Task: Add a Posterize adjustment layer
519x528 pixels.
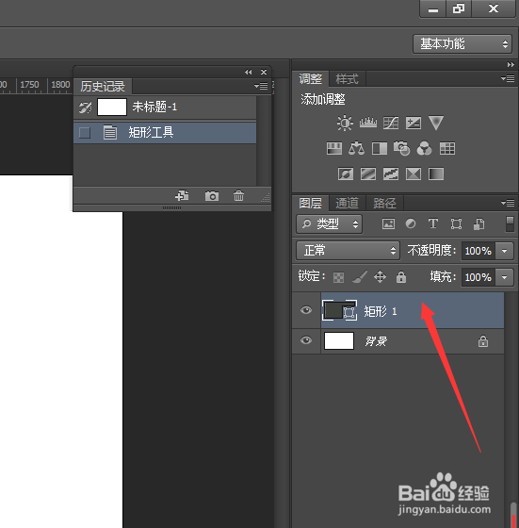Action: (368, 174)
